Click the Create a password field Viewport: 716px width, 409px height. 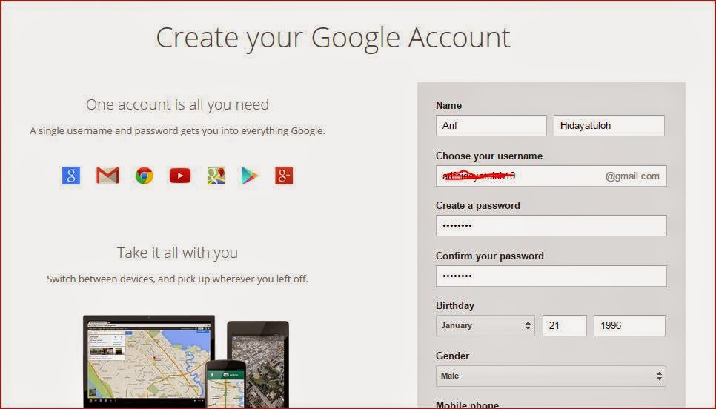pyautogui.click(x=551, y=225)
